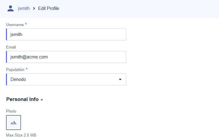
Task: Focus the Username input field
Action: click(66, 34)
